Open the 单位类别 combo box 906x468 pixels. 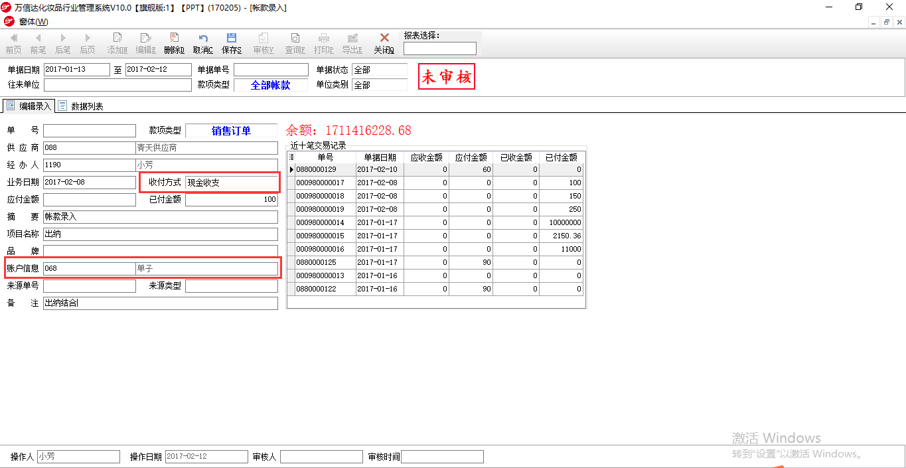[x=379, y=85]
